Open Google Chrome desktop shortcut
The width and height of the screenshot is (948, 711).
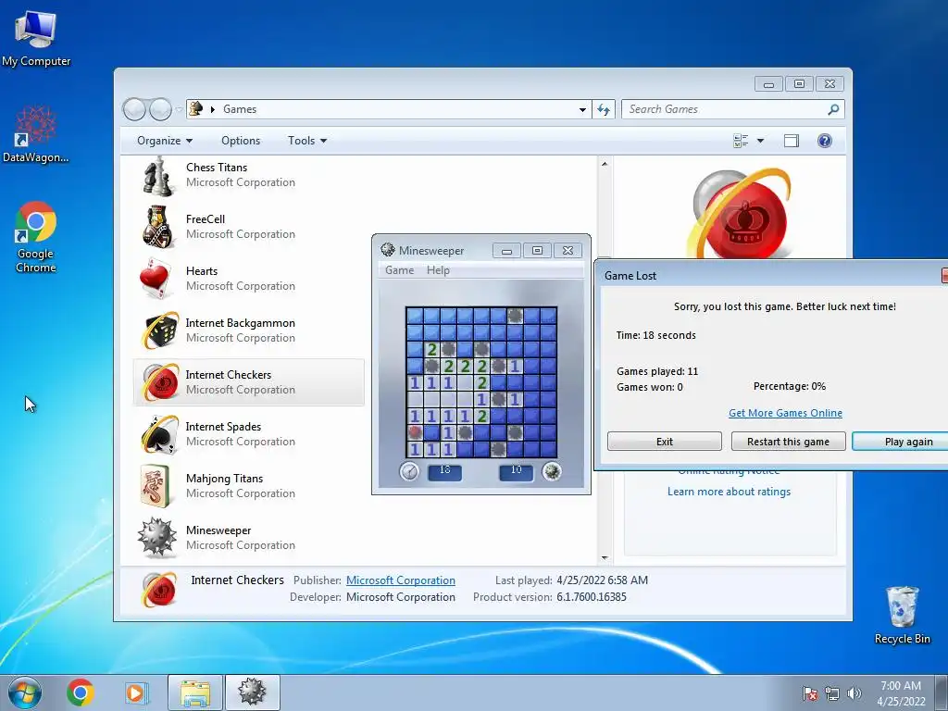36,237
